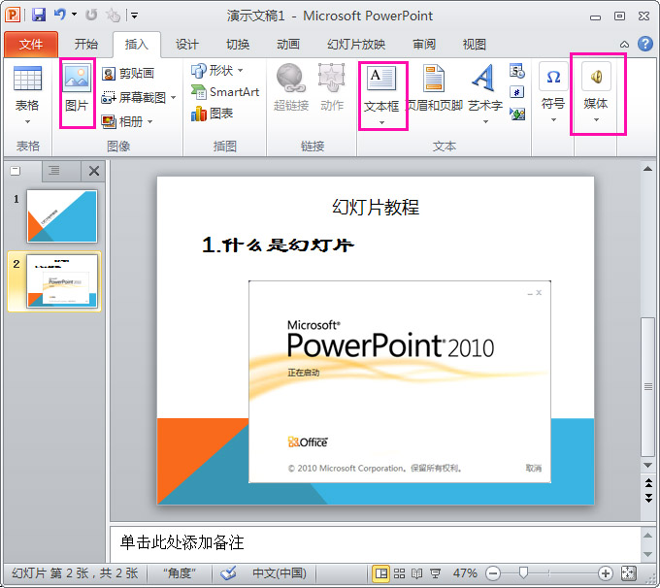This screenshot has width=660, height=588.
Task: Click the 文本框 text box icon
Action: pyautogui.click(x=381, y=79)
